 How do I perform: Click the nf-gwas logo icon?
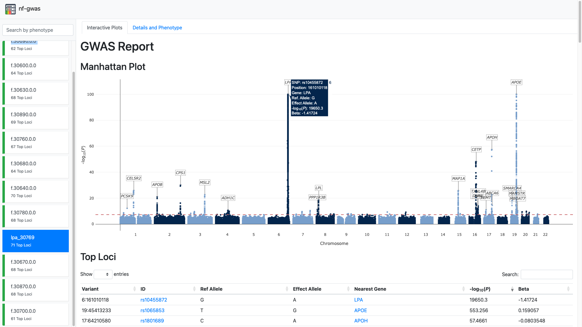coord(10,9)
